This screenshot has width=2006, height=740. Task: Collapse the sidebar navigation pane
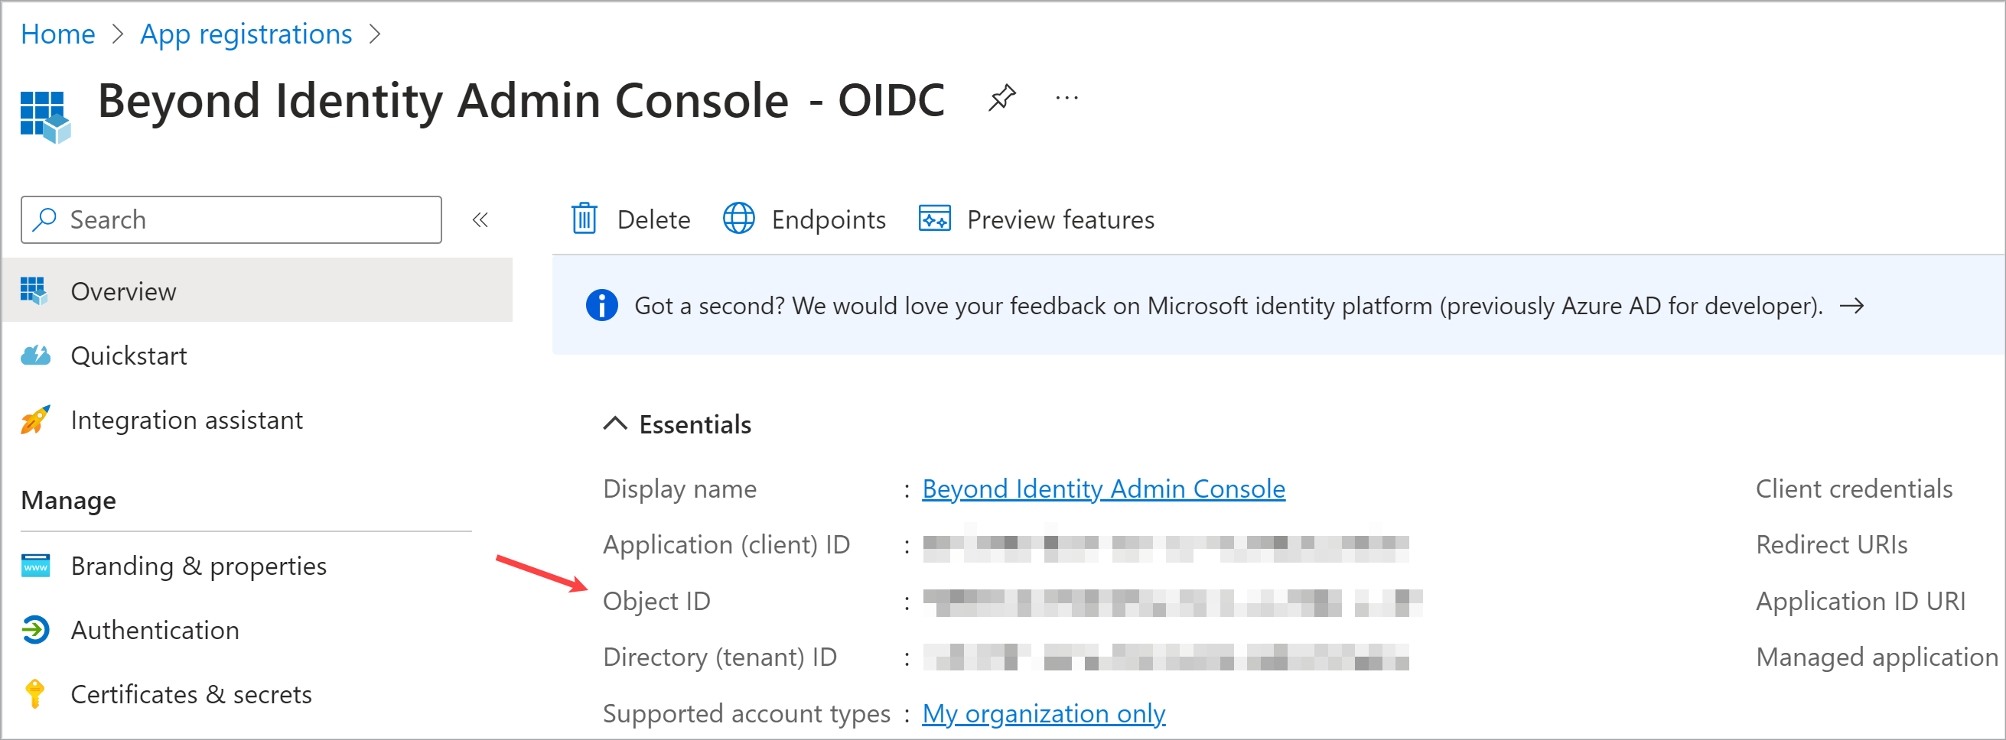[x=480, y=220]
